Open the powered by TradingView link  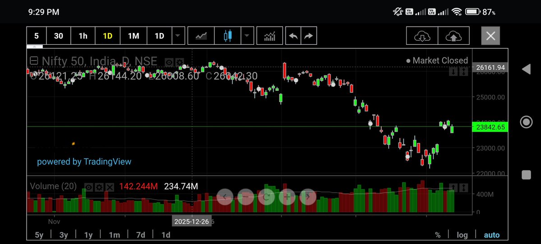84,161
